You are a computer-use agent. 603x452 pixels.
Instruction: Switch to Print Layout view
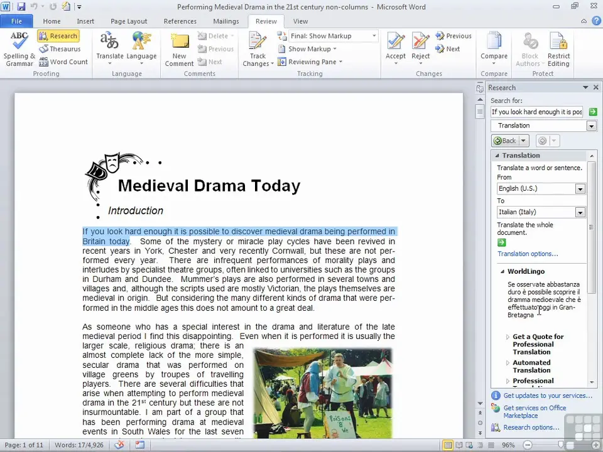pos(448,445)
